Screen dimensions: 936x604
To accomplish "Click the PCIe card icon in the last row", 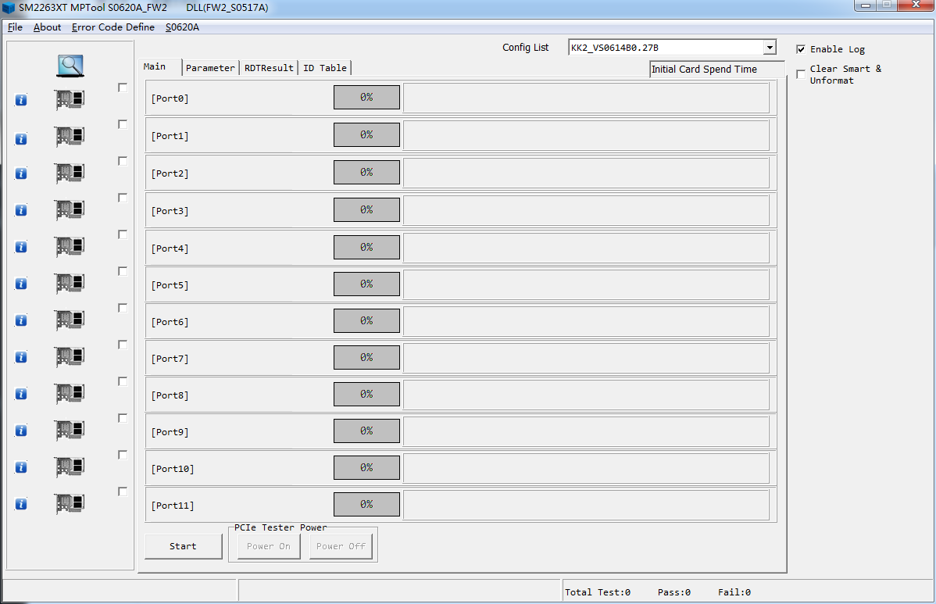I will coord(70,504).
